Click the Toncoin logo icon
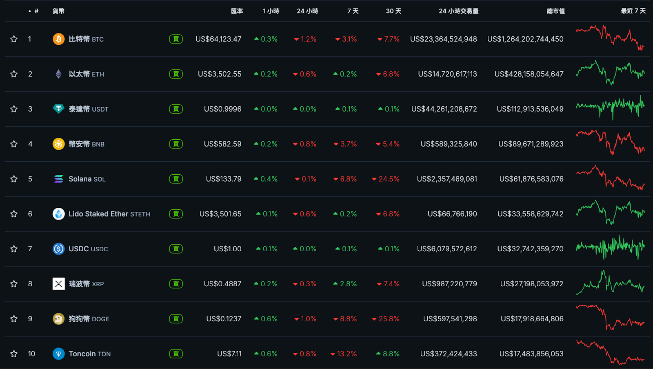653x369 pixels. 59,354
